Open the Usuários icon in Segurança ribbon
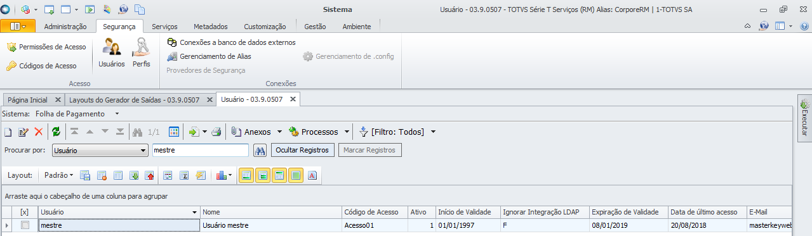 (112, 53)
